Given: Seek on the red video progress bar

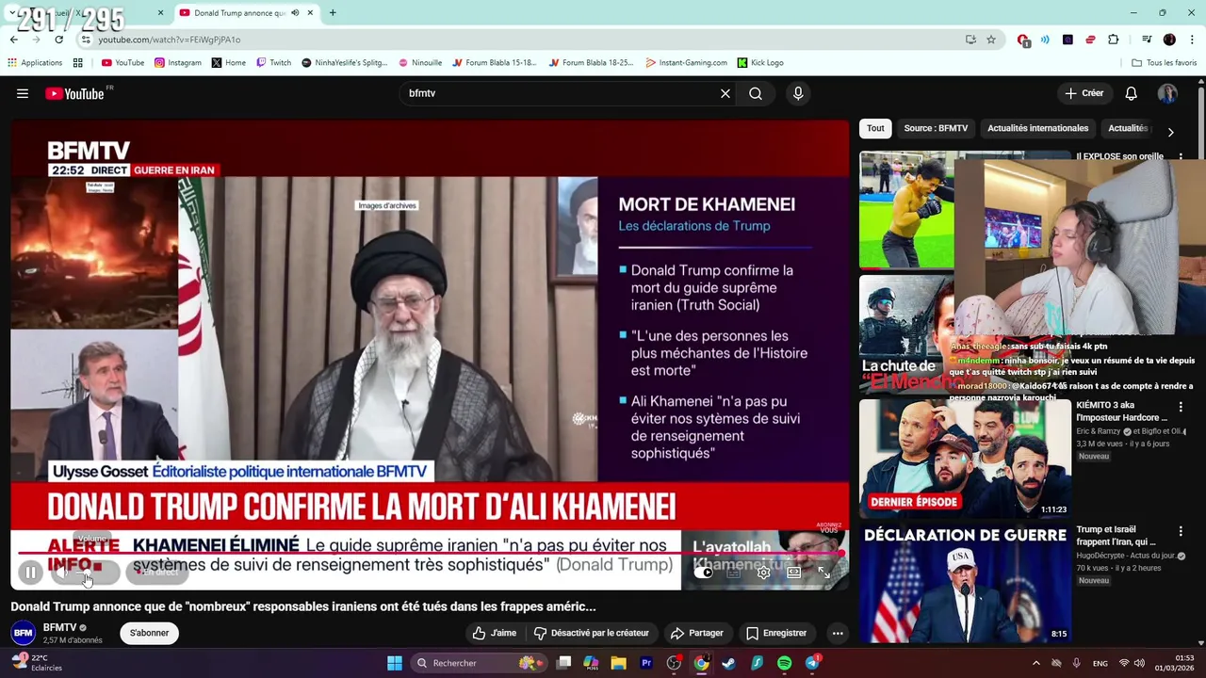Looking at the screenshot, I should tap(430, 555).
